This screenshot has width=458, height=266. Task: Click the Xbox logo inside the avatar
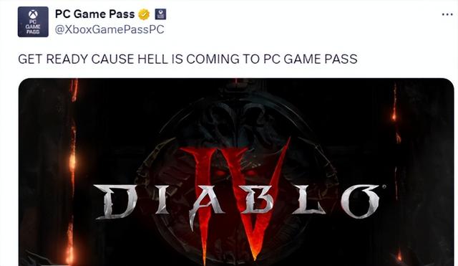point(33,14)
